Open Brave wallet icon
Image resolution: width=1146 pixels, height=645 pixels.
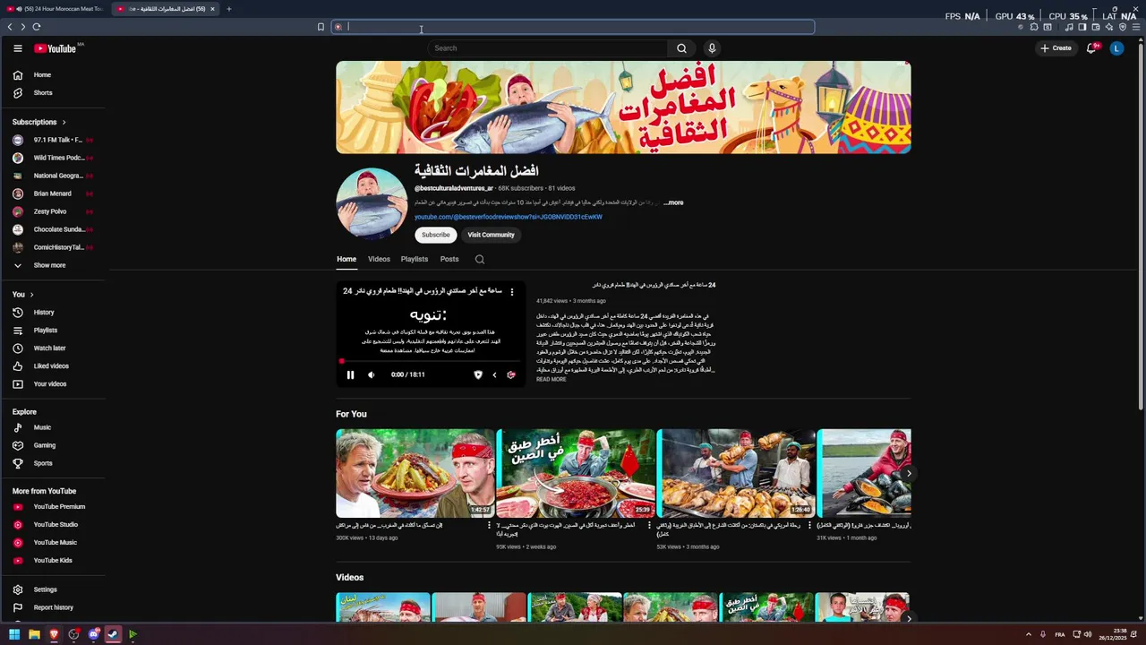click(x=1096, y=27)
